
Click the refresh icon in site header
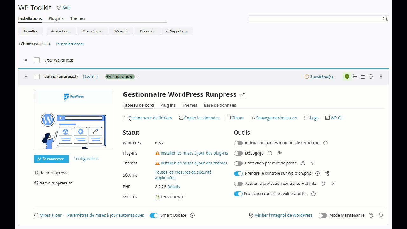tap(371, 77)
